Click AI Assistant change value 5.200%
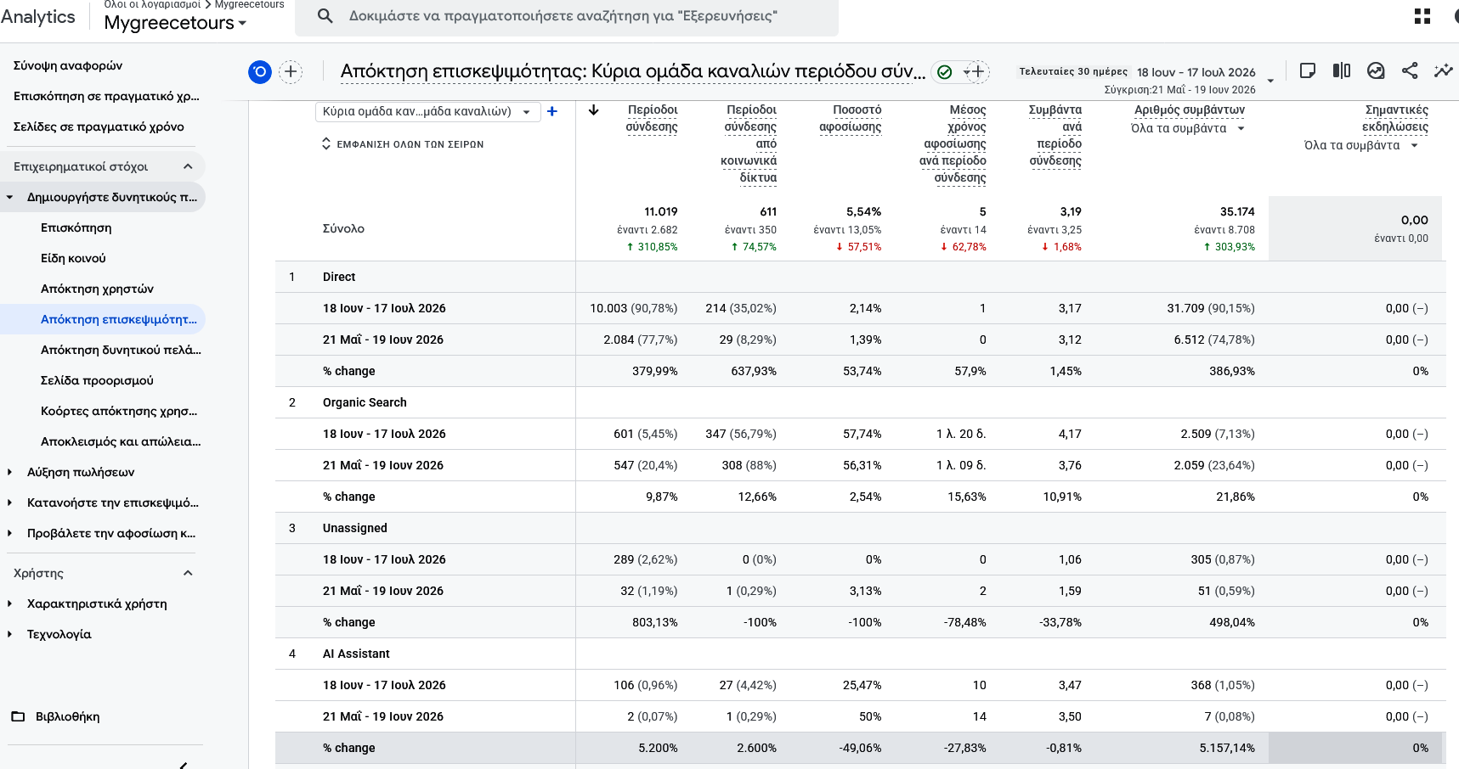Image resolution: width=1459 pixels, height=769 pixels. [x=658, y=748]
